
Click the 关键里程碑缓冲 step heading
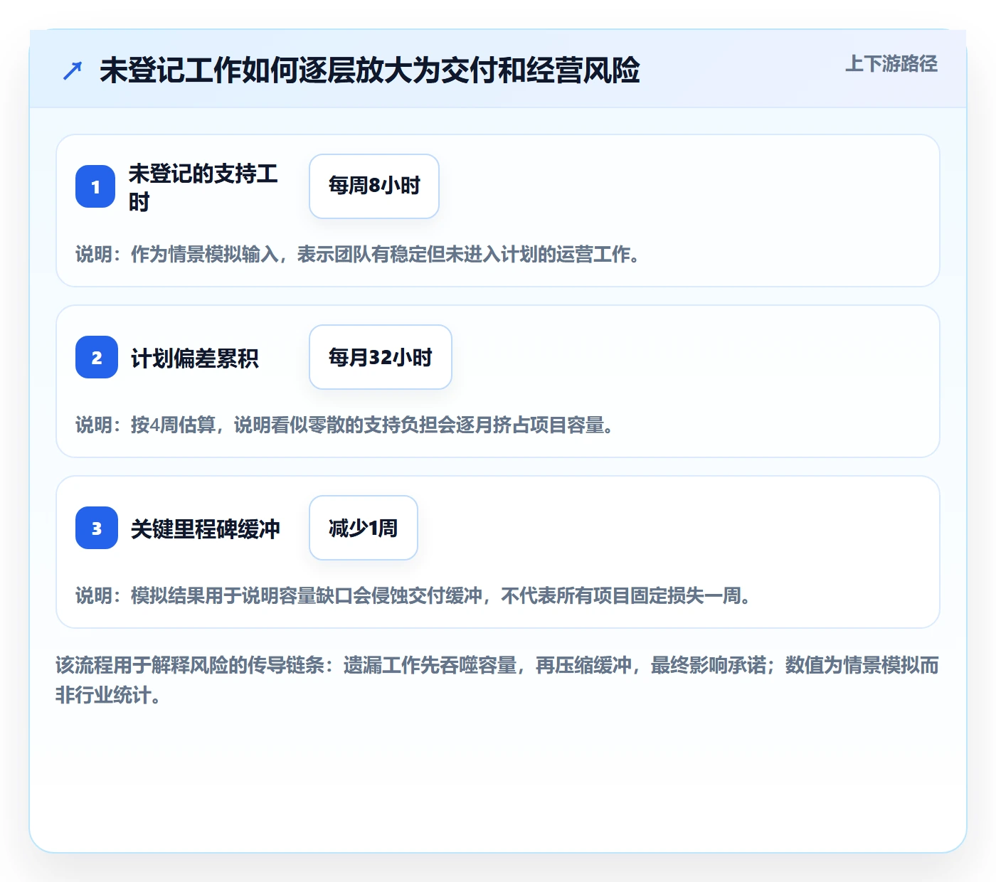pos(206,528)
